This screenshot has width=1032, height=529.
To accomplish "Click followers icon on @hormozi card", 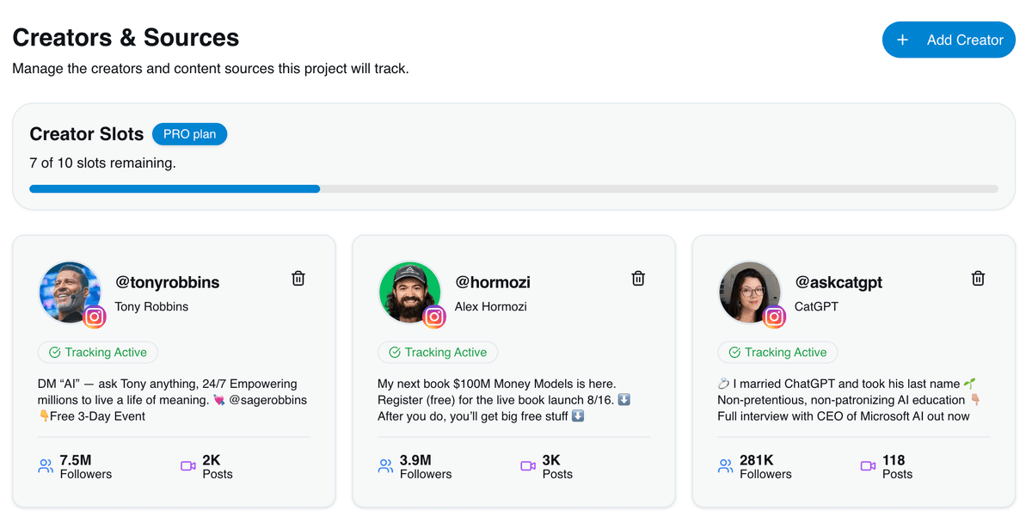I will pos(385,466).
